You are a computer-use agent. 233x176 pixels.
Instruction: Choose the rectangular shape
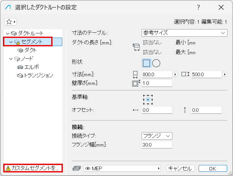pyautogui.click(x=146, y=63)
